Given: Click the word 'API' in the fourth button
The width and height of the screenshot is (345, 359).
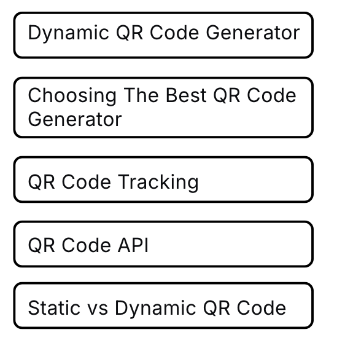Looking at the screenshot, I should [x=133, y=245].
